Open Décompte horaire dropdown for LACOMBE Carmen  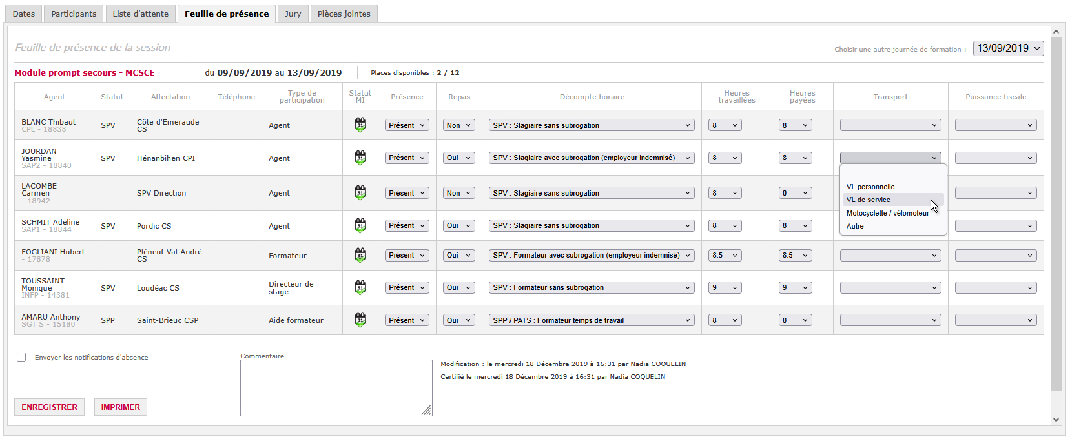(592, 193)
